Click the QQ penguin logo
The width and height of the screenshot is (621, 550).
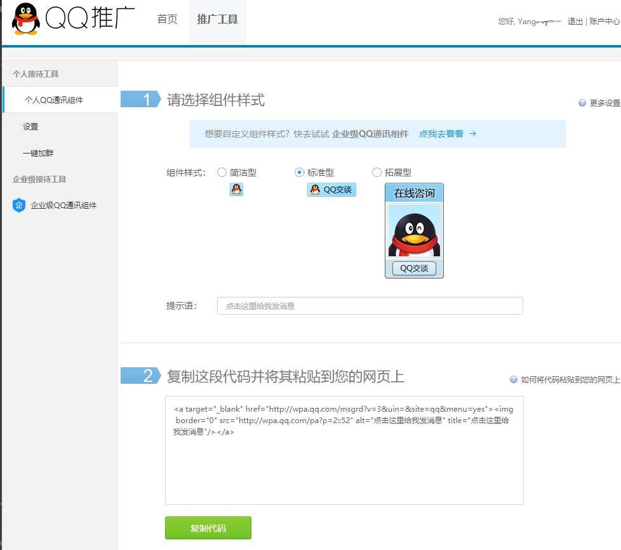tap(26, 18)
